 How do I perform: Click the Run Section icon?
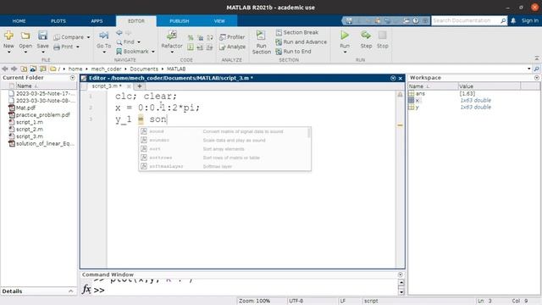coord(261,36)
